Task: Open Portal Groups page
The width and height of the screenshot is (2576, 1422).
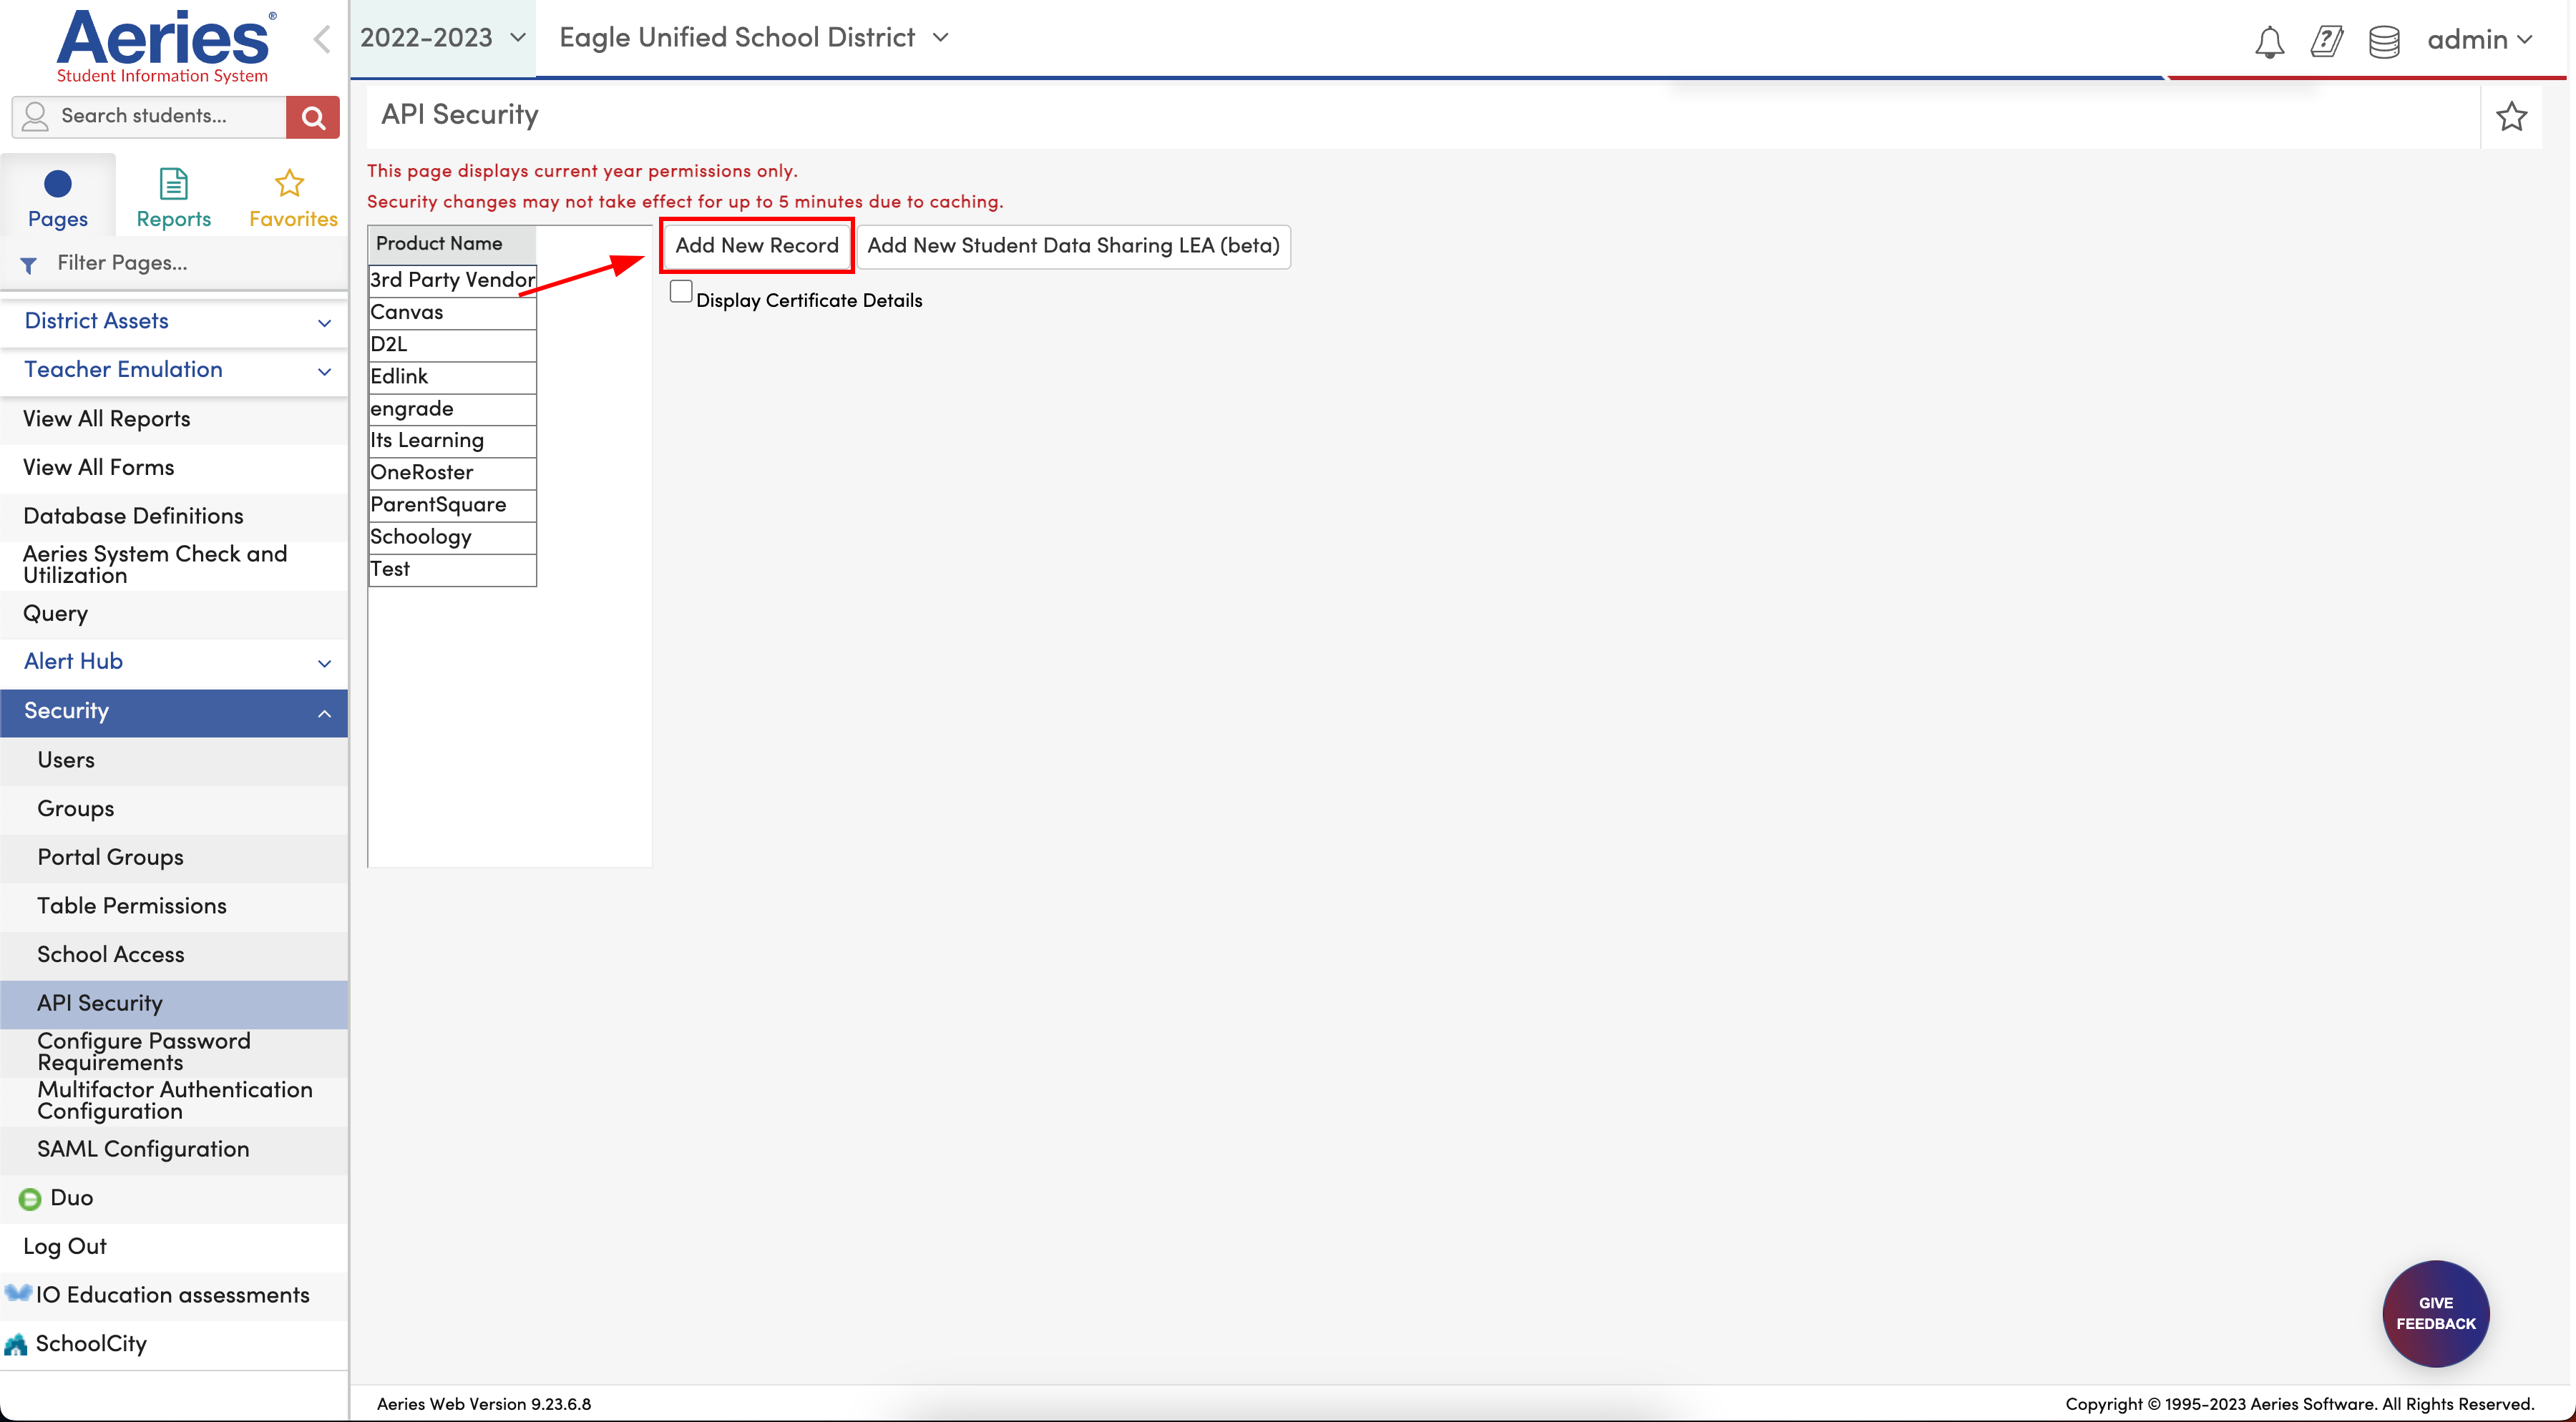Action: coord(174,858)
